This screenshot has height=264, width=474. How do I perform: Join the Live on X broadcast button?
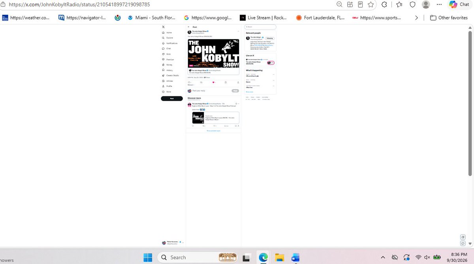pyautogui.click(x=271, y=63)
